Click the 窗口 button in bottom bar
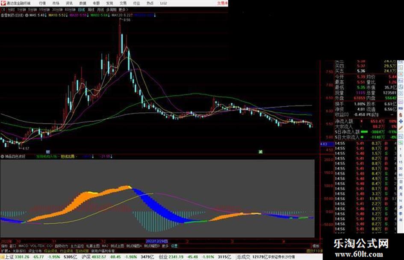 [x=13, y=246]
